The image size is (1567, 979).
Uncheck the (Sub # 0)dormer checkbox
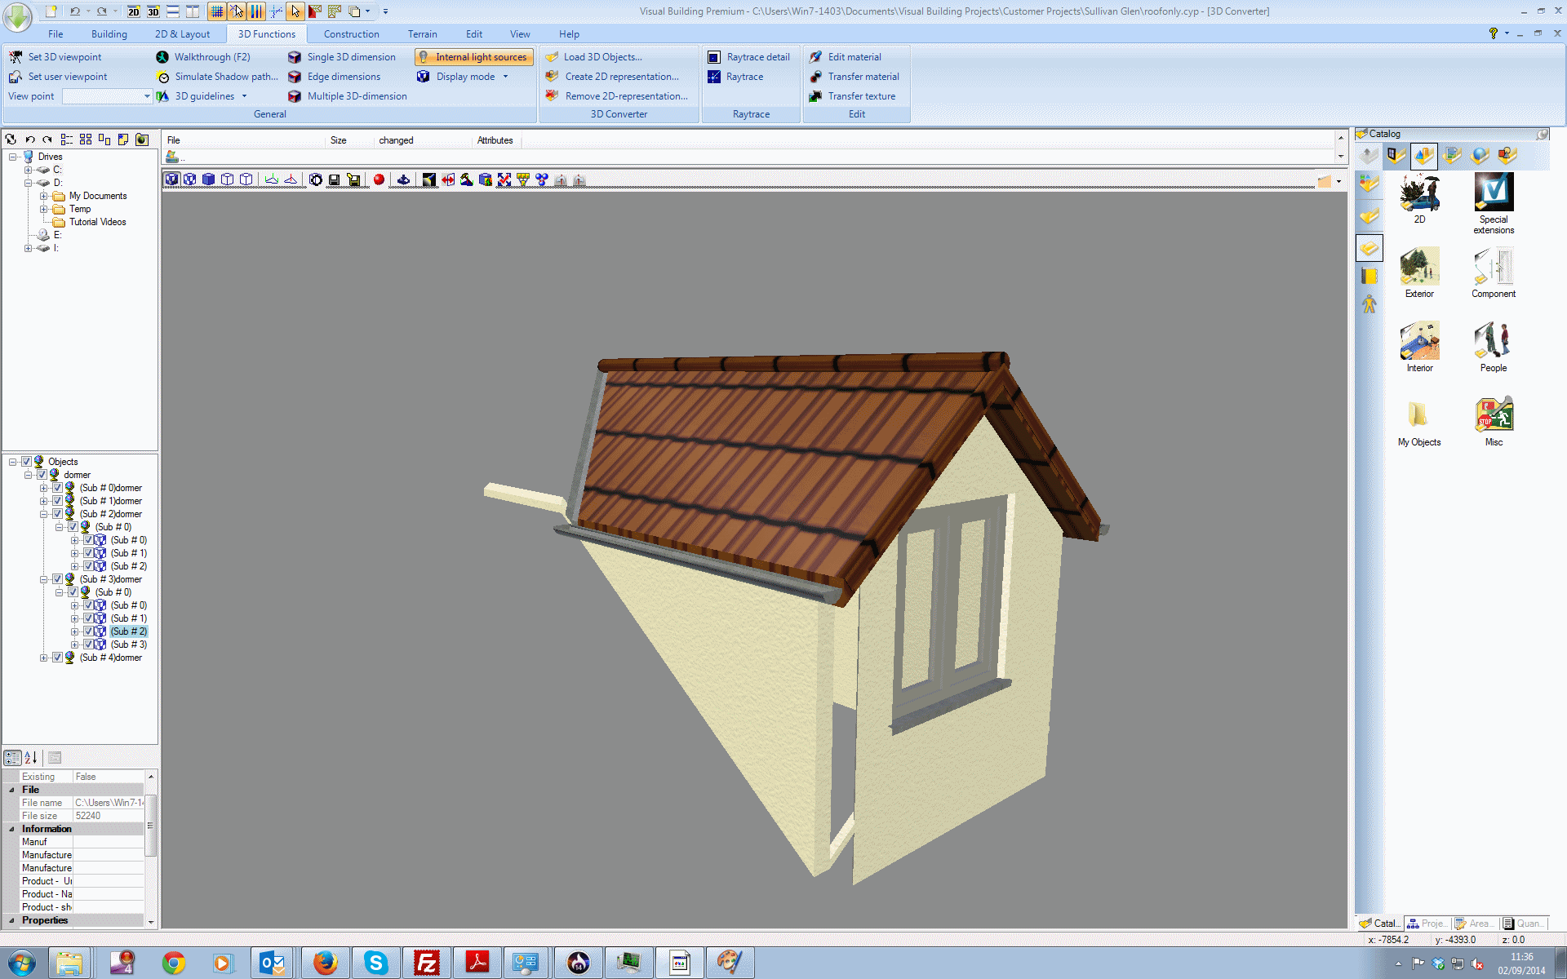point(57,488)
